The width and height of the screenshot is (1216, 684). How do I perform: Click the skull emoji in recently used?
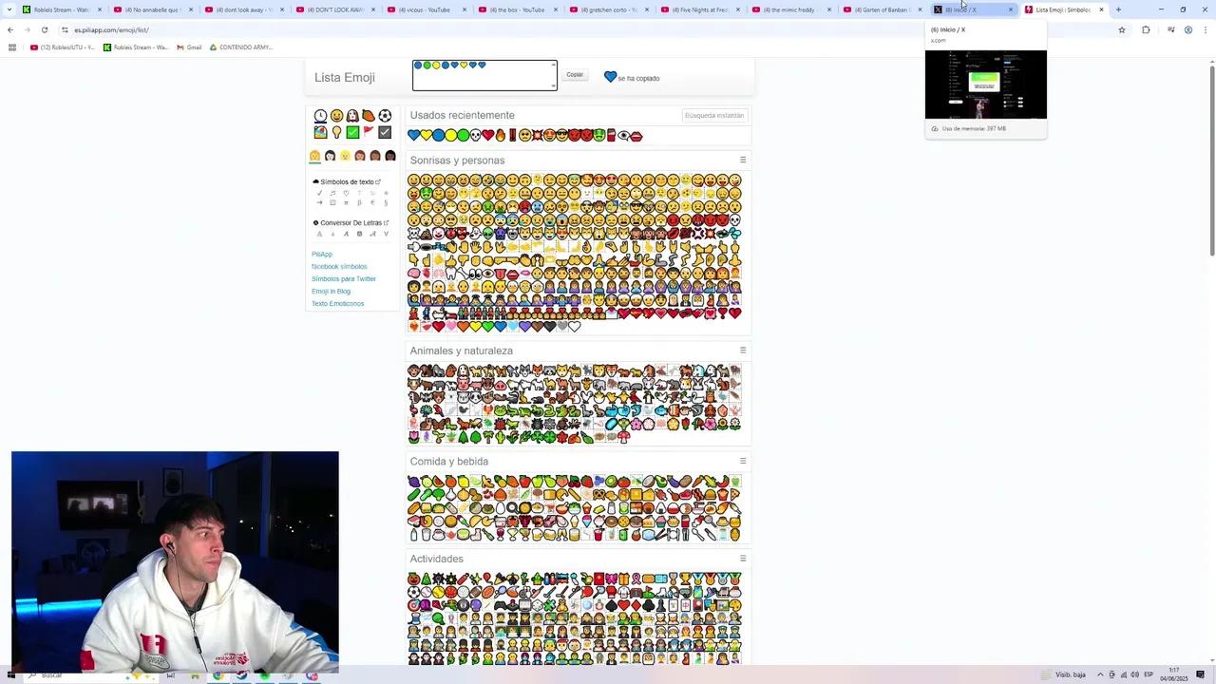[x=476, y=136]
